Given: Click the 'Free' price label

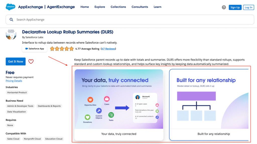Looking at the screenshot, I should [10, 72].
